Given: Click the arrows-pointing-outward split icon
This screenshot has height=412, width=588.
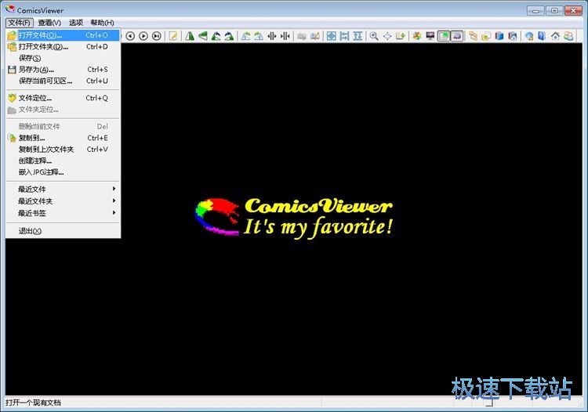Looking at the screenshot, I should (x=272, y=36).
